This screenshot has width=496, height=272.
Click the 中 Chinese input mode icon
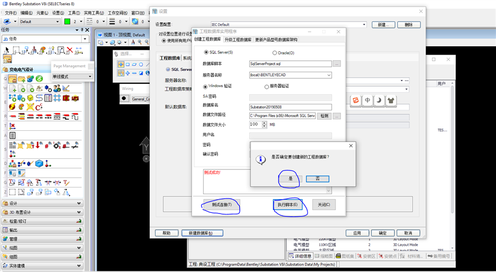click(x=367, y=100)
